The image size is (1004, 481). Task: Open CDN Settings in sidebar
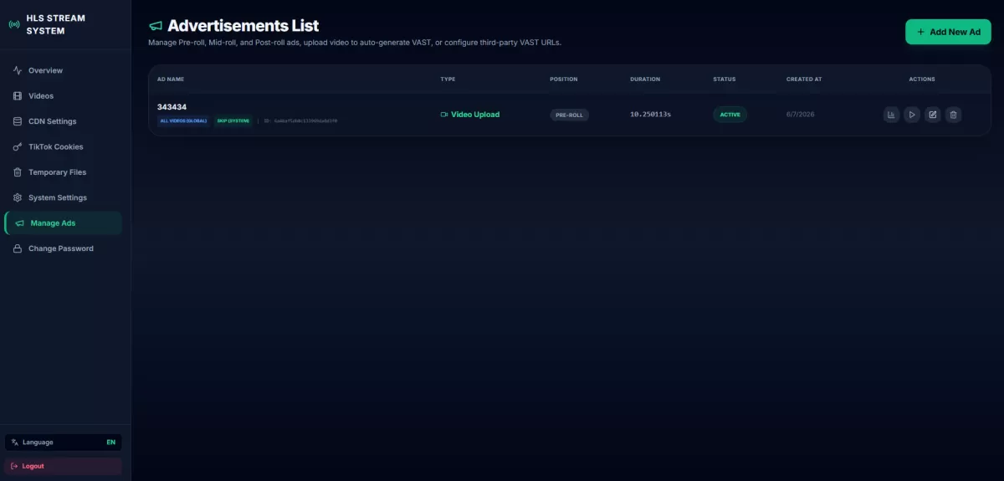coord(64,121)
